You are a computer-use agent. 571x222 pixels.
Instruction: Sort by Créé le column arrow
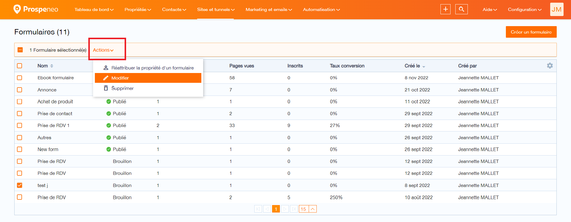click(424, 67)
